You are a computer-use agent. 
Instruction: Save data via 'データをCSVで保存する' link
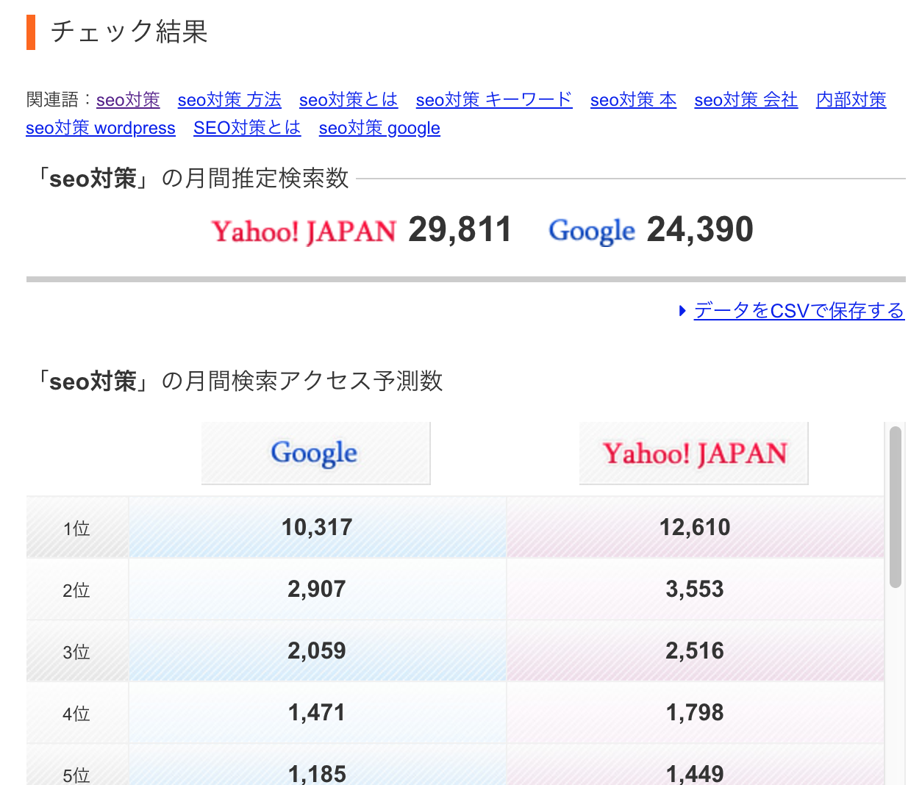pos(799,311)
